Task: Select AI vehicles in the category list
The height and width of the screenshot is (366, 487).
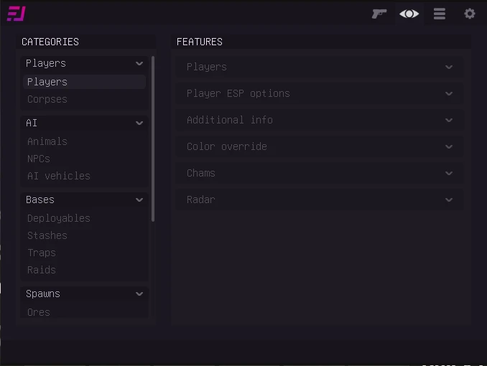Action: [59, 176]
